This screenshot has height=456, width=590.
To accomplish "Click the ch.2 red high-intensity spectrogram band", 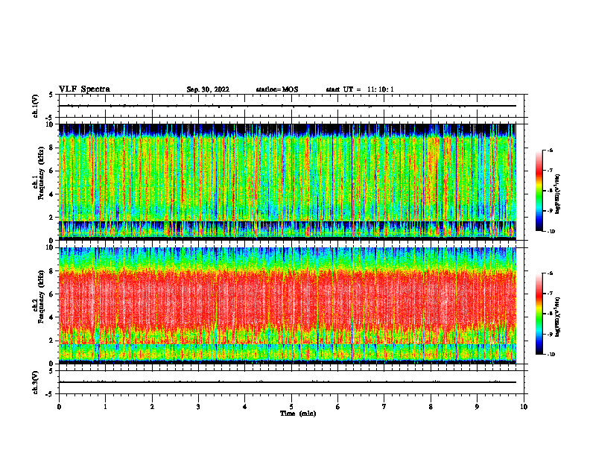I will pos(288,300).
